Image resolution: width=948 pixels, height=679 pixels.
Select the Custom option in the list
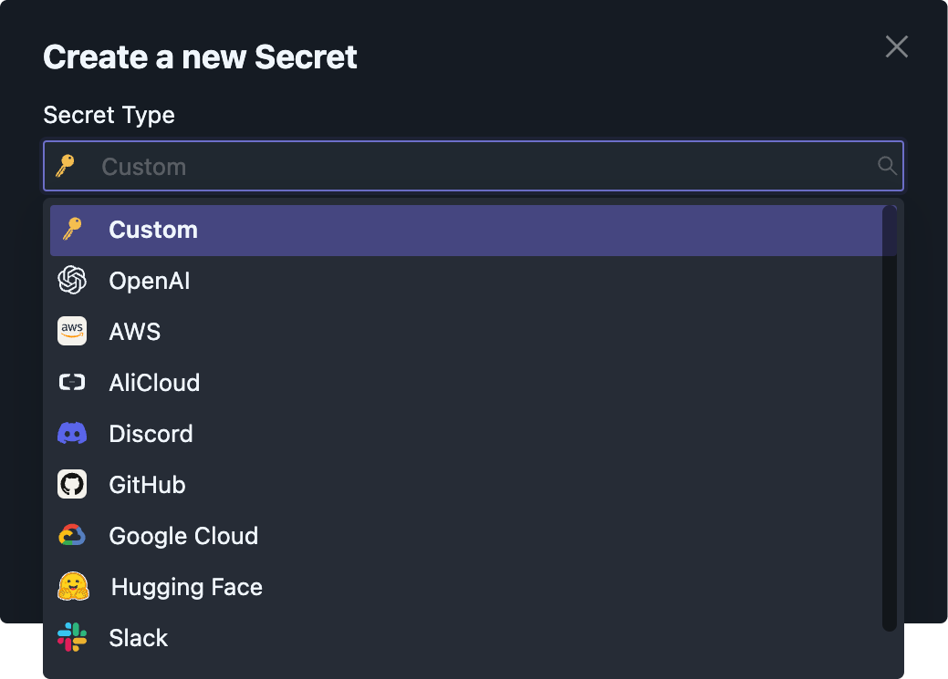(153, 230)
